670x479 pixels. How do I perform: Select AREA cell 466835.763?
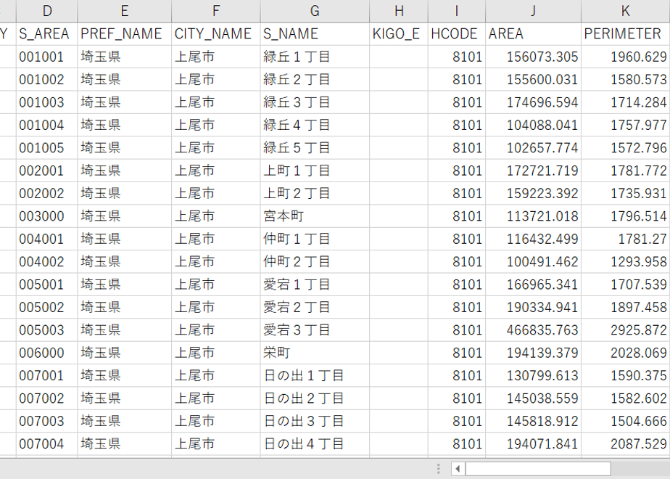click(x=533, y=329)
